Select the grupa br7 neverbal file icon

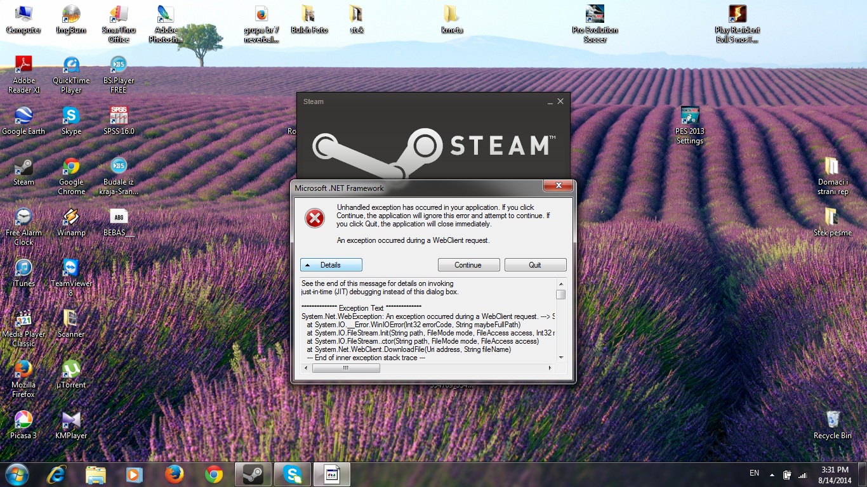261,24
